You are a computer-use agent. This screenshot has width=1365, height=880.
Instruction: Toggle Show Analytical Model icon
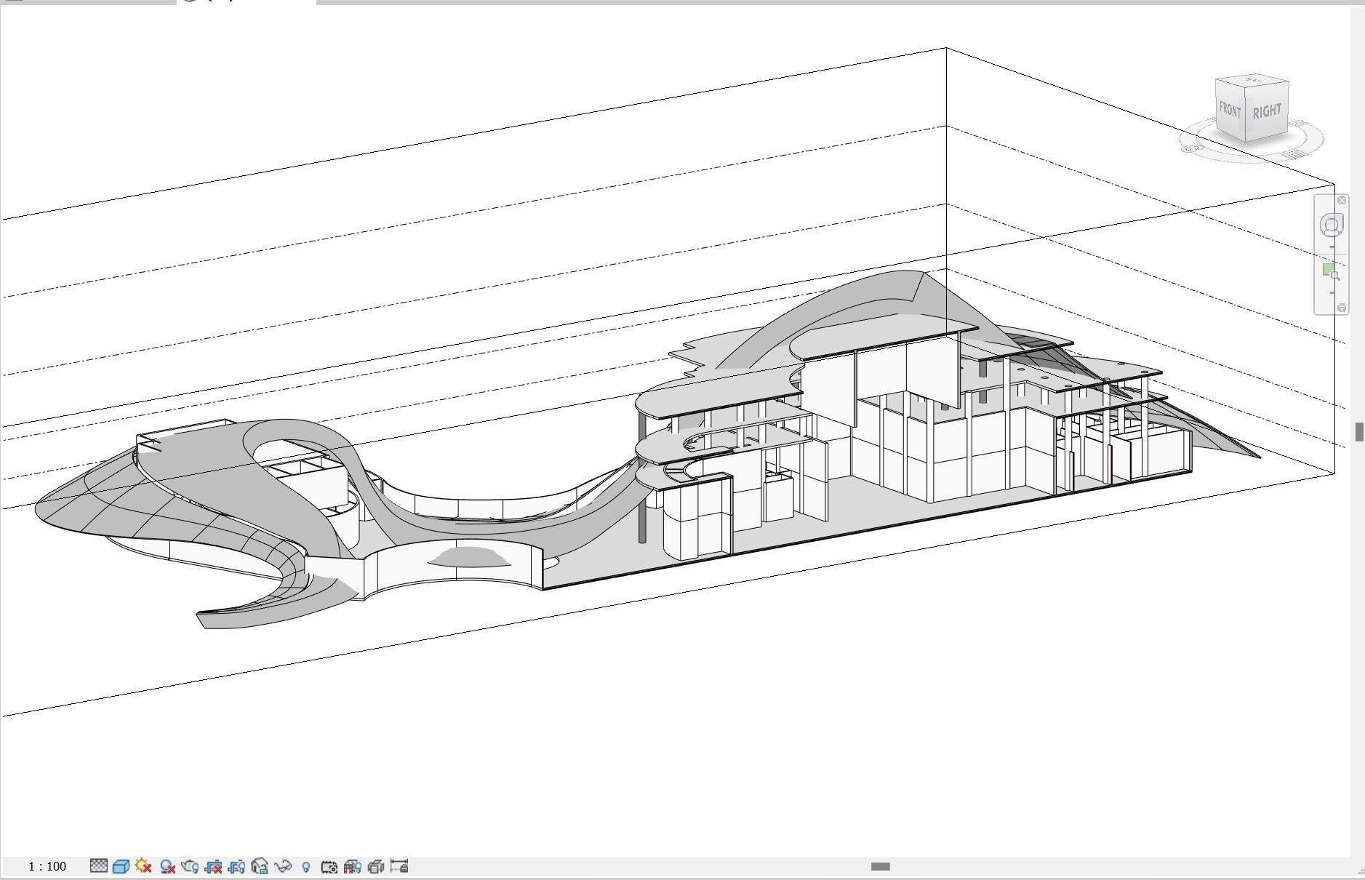point(353,866)
